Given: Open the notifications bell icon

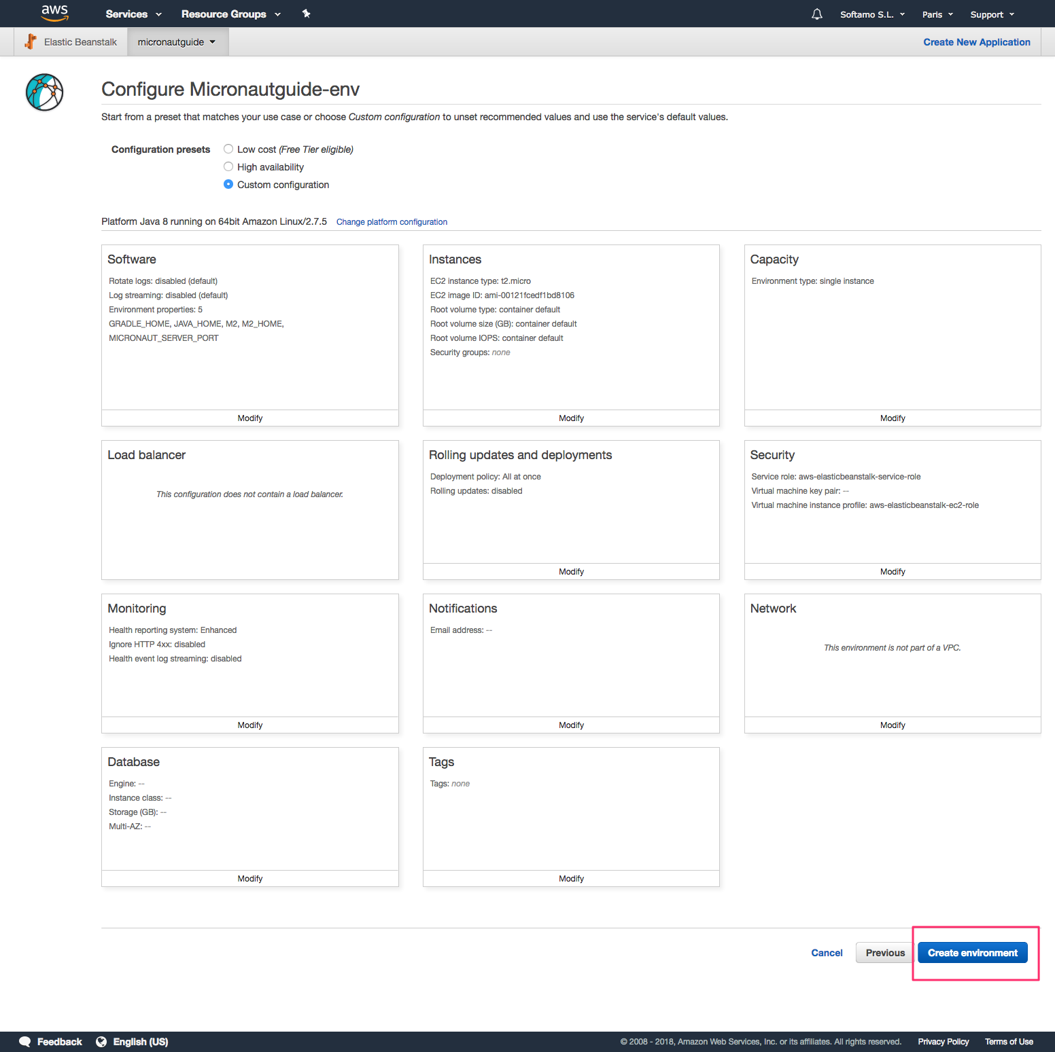Looking at the screenshot, I should pyautogui.click(x=816, y=14).
